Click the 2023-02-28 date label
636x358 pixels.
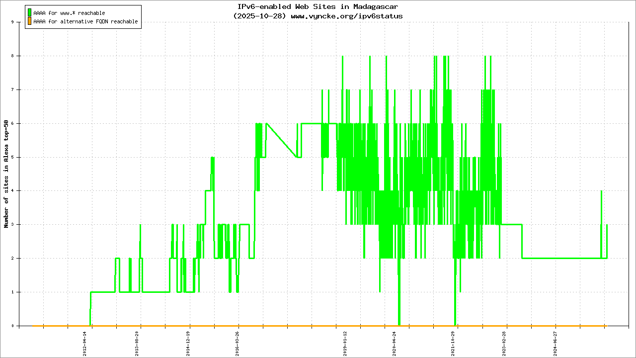pyautogui.click(x=504, y=341)
